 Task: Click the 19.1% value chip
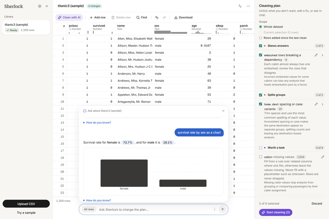(168, 142)
